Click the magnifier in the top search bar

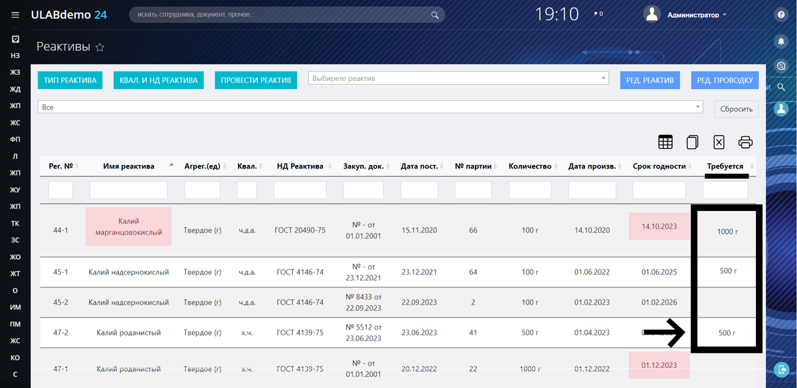(435, 15)
